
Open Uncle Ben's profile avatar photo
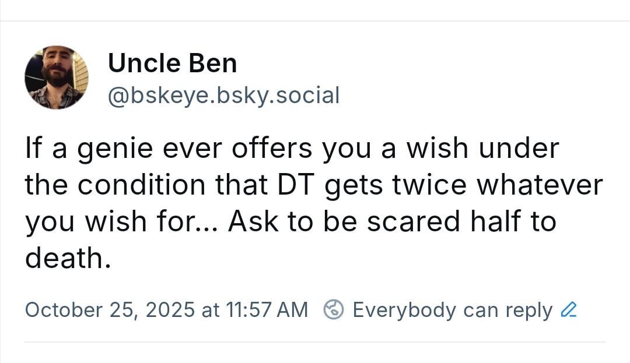57,77
